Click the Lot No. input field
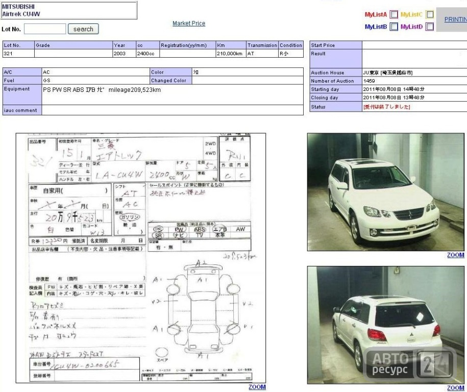The width and height of the screenshot is (467, 392). 45,29
